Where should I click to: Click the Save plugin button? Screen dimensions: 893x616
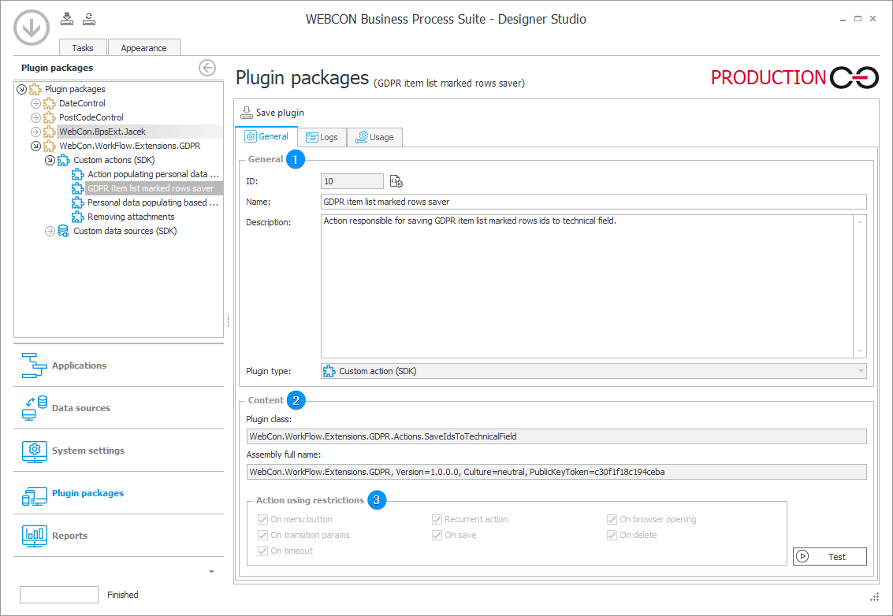point(272,113)
